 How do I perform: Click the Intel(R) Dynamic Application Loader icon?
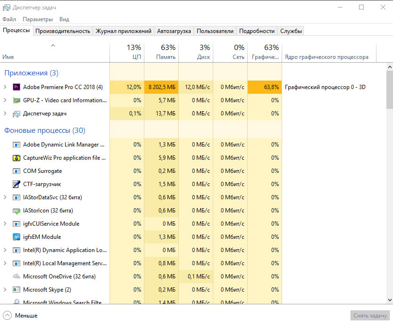tap(17, 250)
